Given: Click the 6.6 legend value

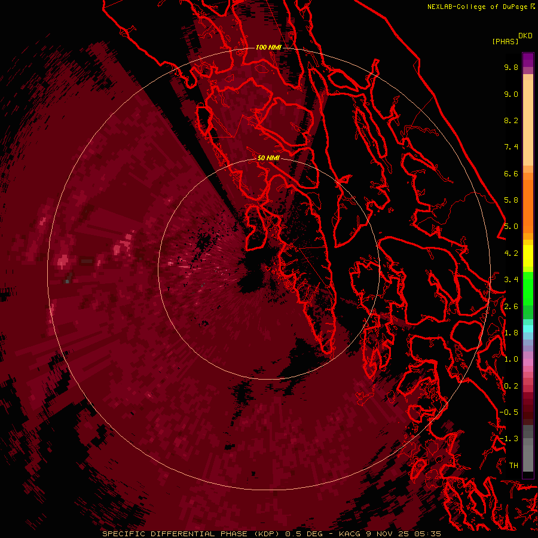Looking at the screenshot, I should coord(511,173).
